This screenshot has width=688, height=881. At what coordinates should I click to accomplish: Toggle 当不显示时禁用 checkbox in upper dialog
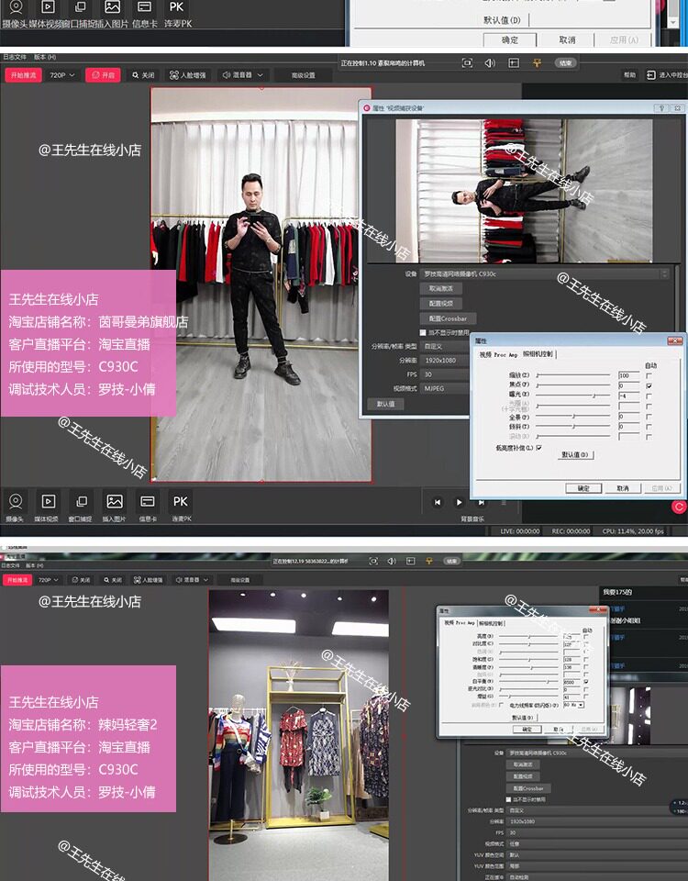[423, 332]
